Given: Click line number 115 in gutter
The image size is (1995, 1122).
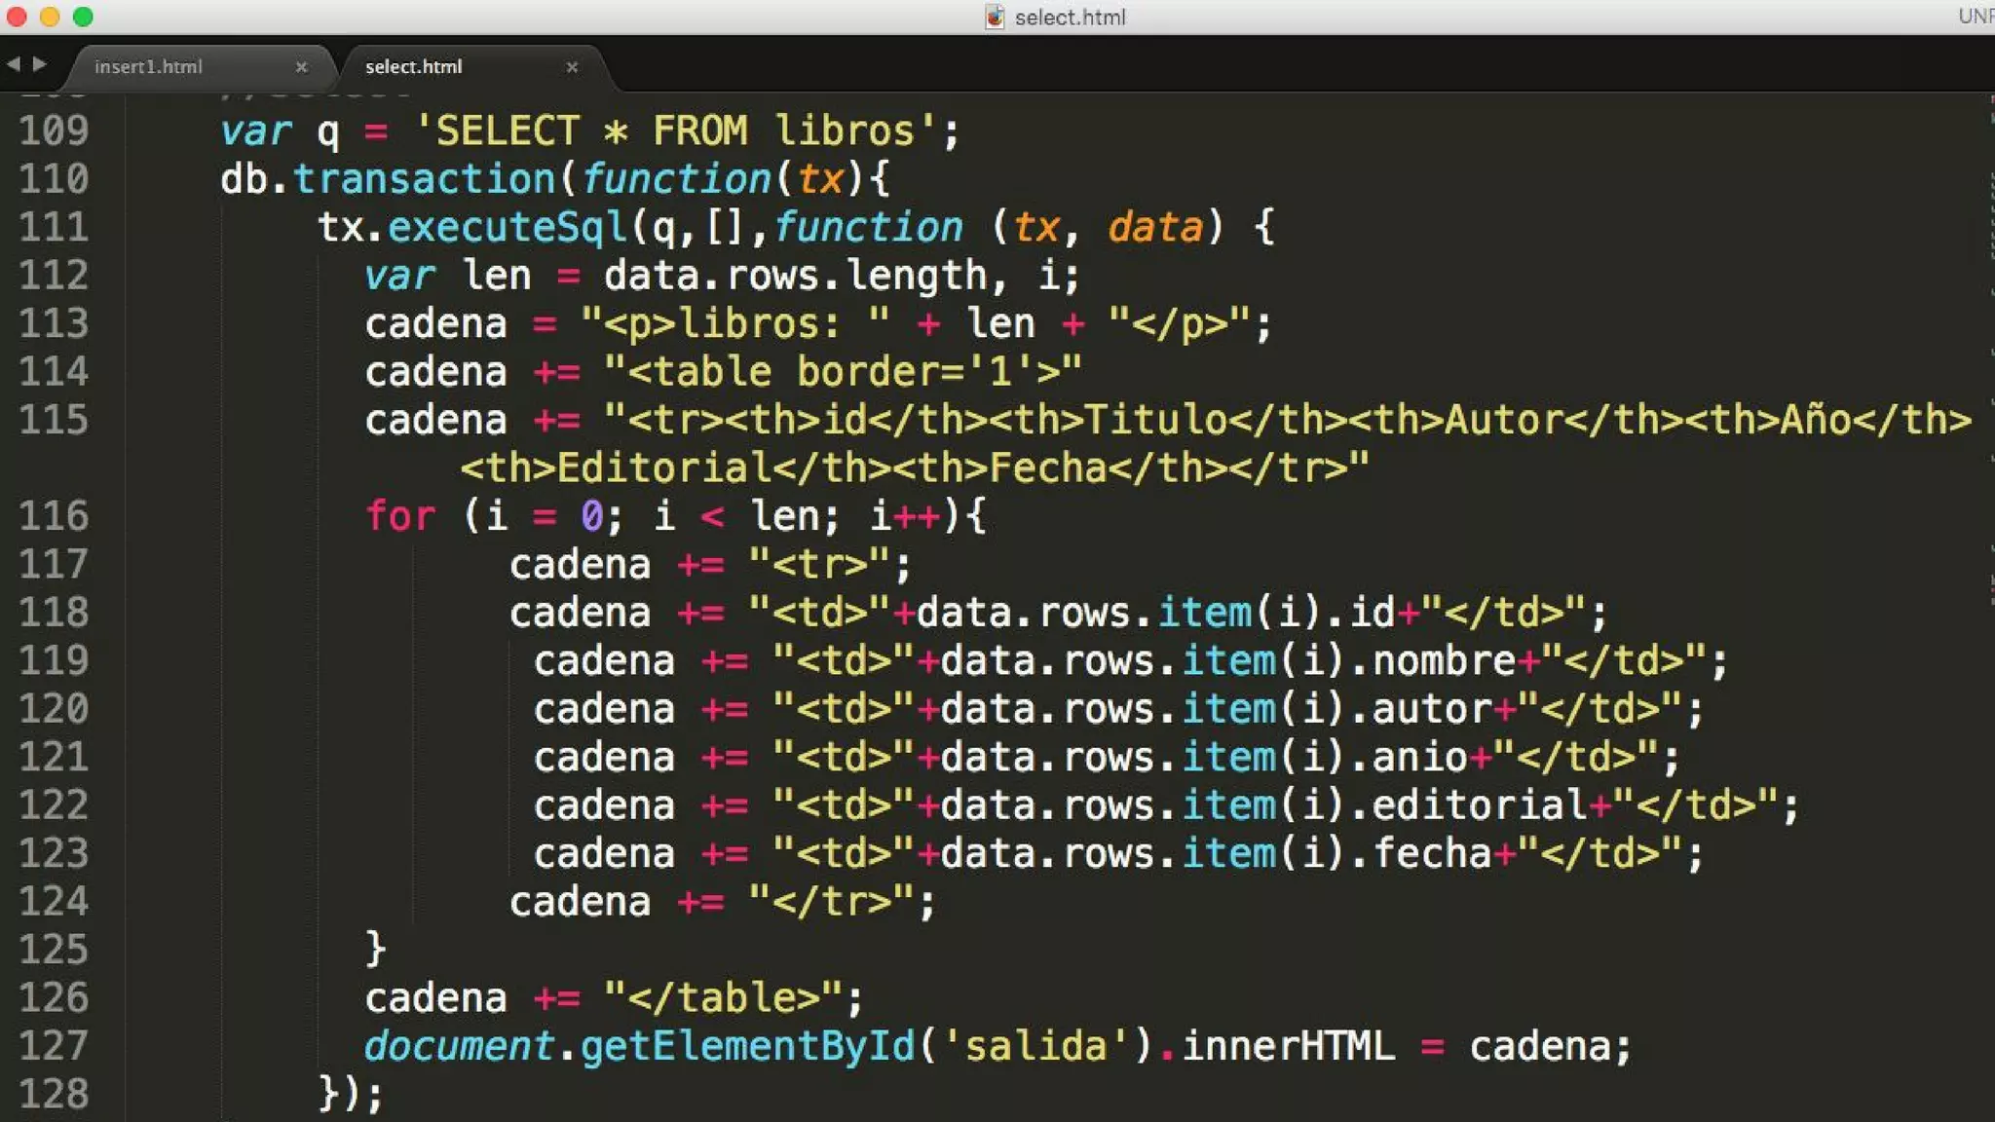Looking at the screenshot, I should click(x=54, y=420).
